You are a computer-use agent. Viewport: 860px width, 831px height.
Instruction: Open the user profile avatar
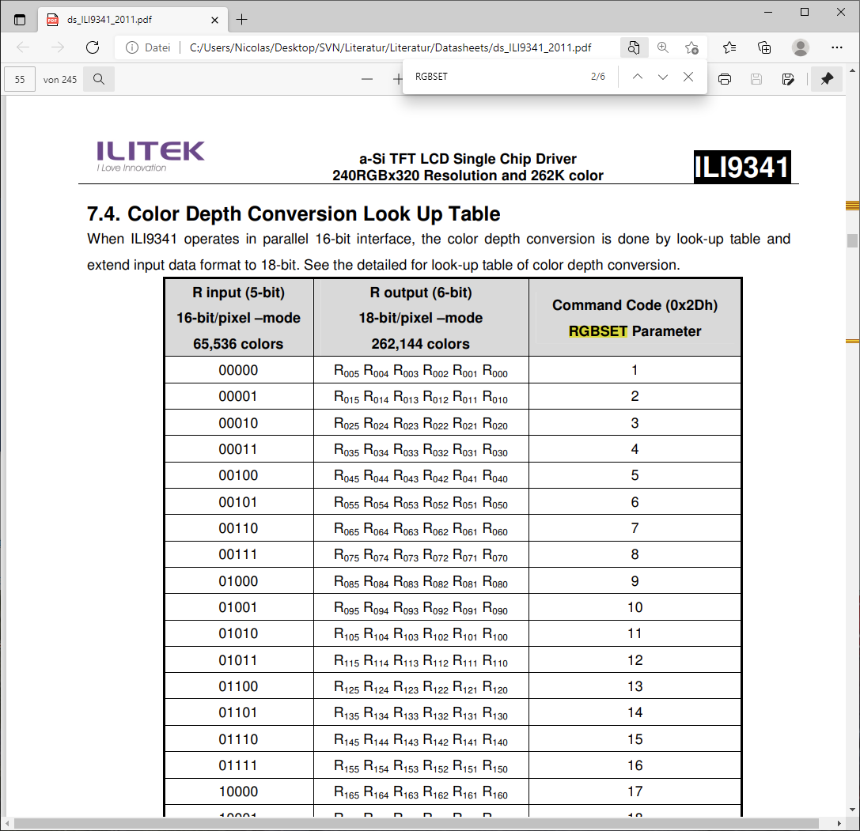[800, 47]
